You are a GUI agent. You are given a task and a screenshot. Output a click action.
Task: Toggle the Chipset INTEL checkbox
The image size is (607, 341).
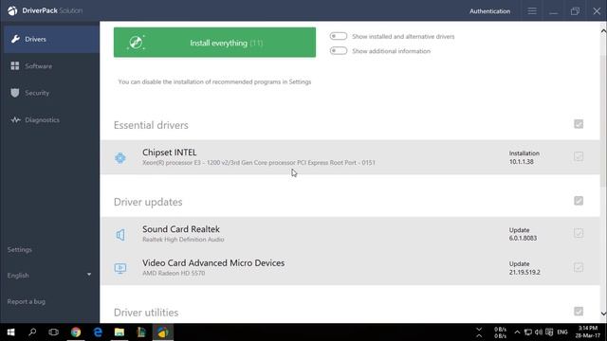click(579, 156)
